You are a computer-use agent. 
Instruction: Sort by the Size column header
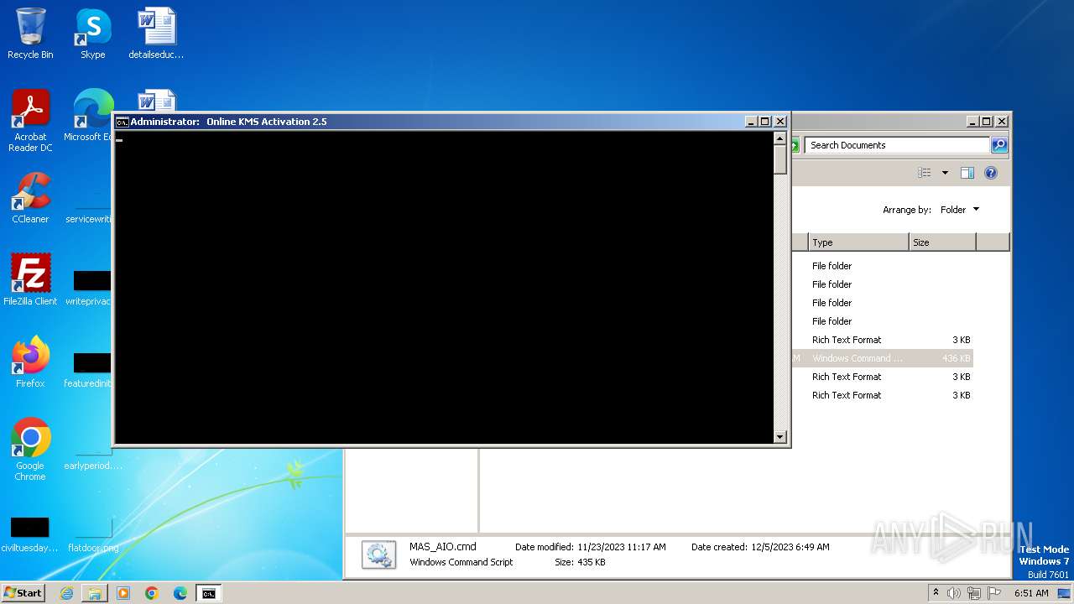[941, 242]
